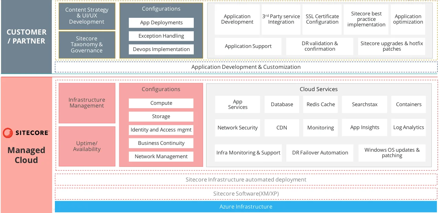This screenshot has height=213, width=440.
Task: Select the Managed Cloud heading
Action: tap(26, 155)
